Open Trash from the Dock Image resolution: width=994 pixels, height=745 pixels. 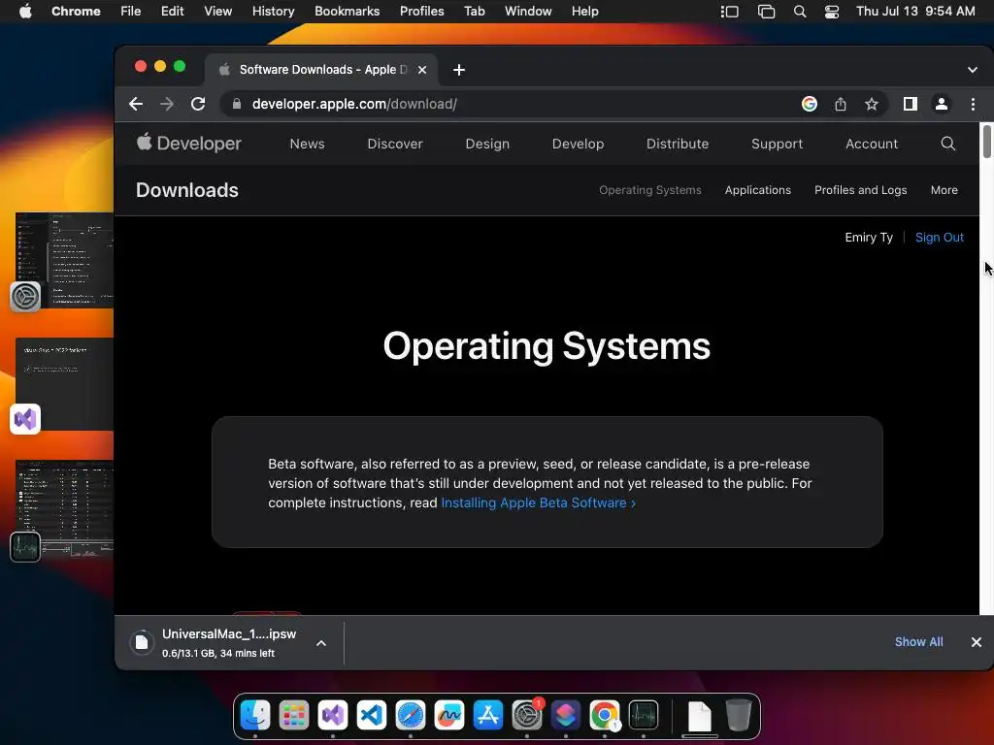click(739, 715)
